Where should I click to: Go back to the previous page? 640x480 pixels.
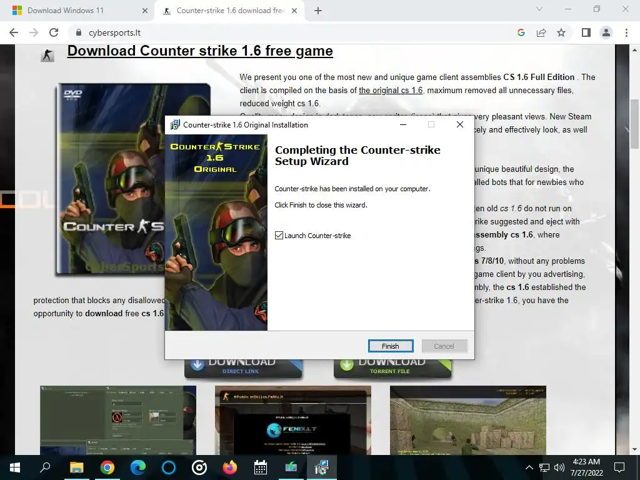click(14, 32)
